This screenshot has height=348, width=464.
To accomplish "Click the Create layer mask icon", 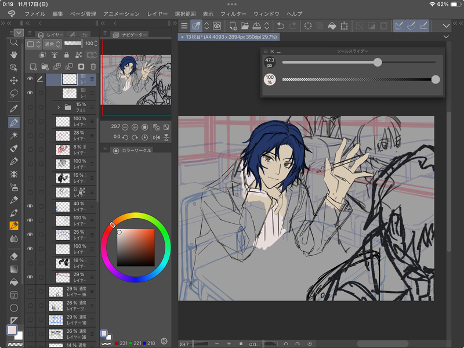I will click(81, 67).
